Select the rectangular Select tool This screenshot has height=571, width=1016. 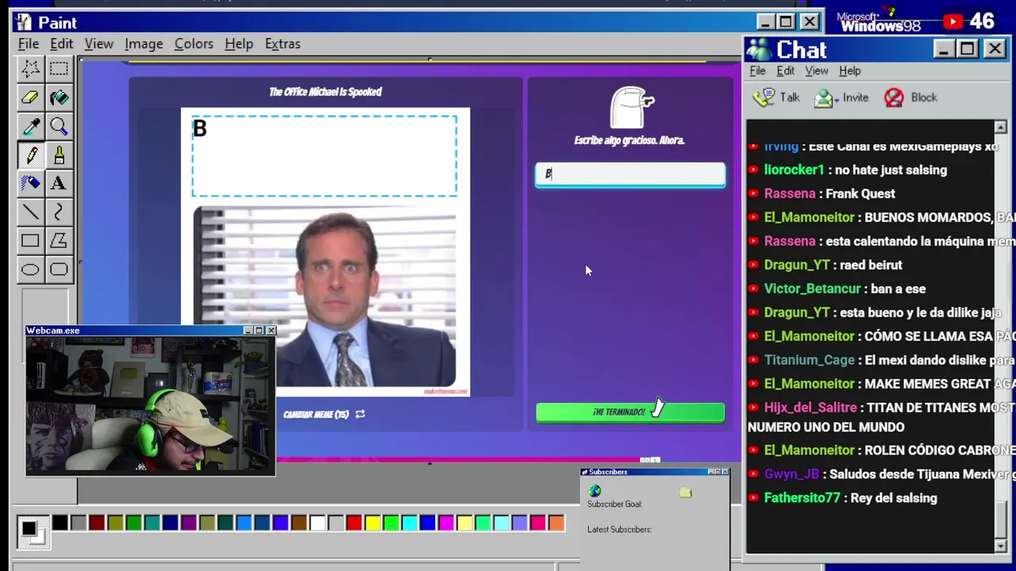(59, 69)
